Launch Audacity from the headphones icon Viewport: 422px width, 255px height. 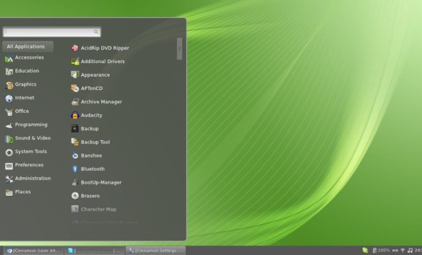coord(75,115)
